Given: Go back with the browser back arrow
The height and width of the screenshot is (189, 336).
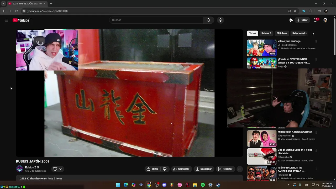Looking at the screenshot, I should tap(4, 11).
